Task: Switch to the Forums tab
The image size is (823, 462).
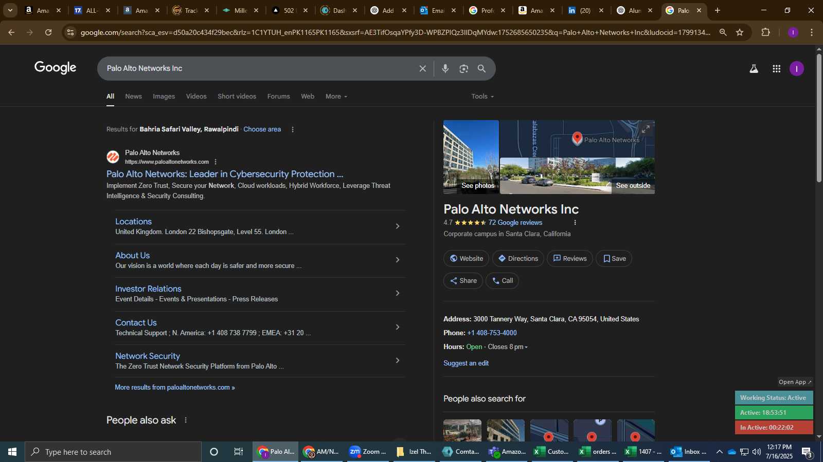Action: (278, 97)
